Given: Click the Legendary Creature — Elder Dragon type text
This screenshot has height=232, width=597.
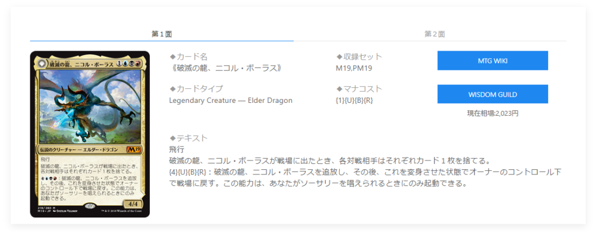Looking at the screenshot, I should tap(231, 101).
